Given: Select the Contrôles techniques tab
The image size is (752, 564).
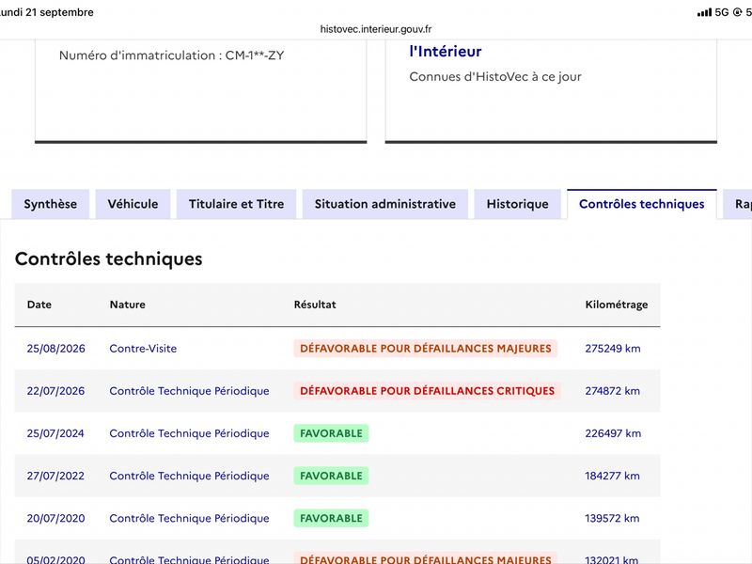Looking at the screenshot, I should pyautogui.click(x=642, y=204).
